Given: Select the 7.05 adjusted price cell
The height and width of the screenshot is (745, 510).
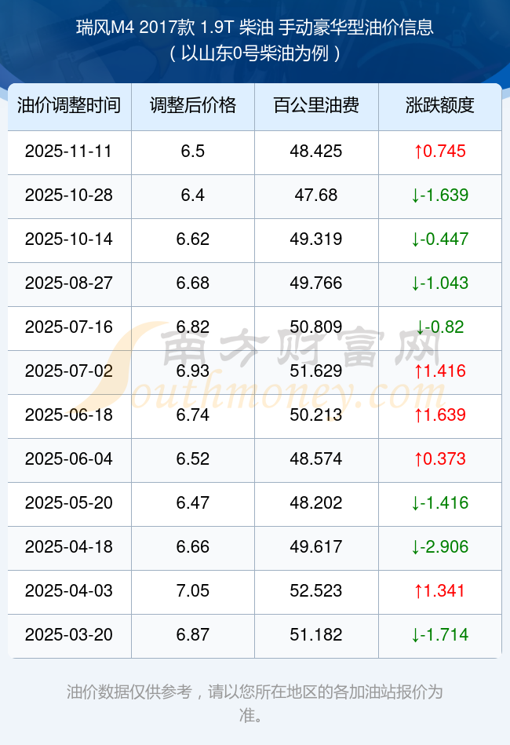Looking at the screenshot, I should click(x=192, y=591).
